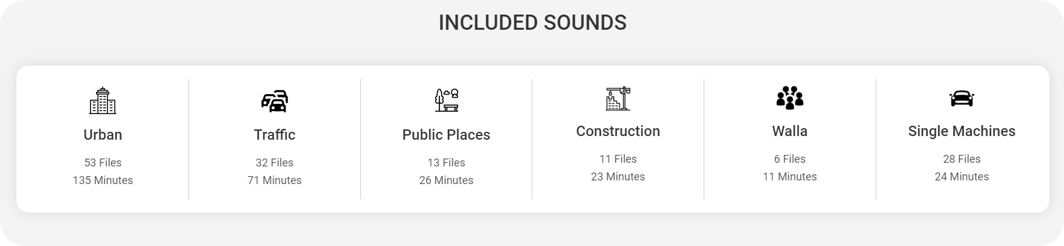The height and width of the screenshot is (246, 1064).
Task: Open the Public Places heading
Action: 446,135
